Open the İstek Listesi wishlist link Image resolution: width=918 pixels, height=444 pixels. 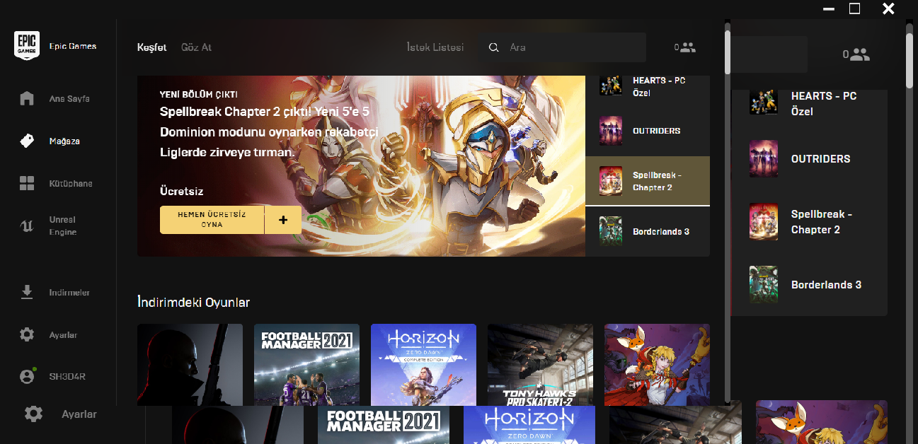point(435,47)
